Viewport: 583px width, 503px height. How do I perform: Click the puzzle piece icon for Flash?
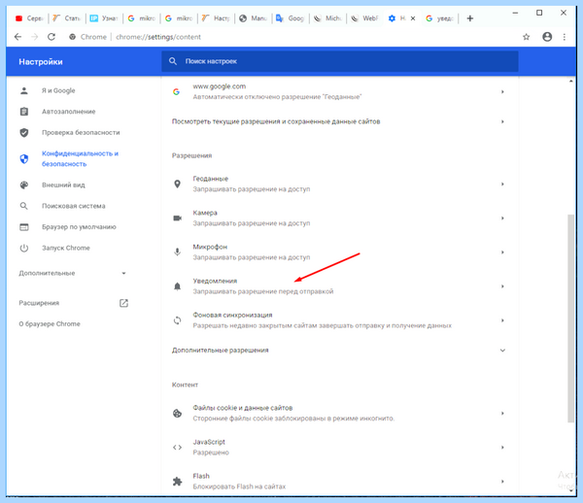pyautogui.click(x=178, y=482)
